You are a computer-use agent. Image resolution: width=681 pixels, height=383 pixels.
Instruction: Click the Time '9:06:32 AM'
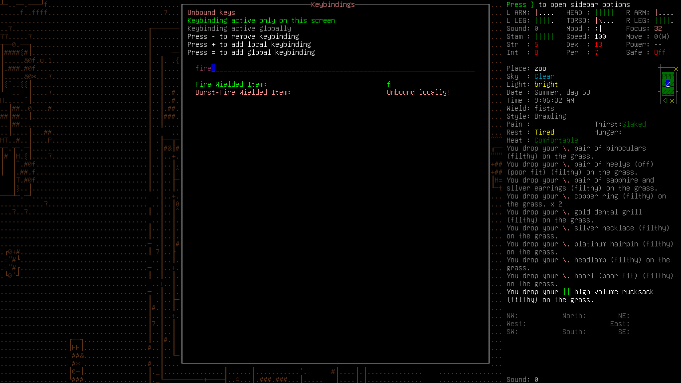click(554, 100)
